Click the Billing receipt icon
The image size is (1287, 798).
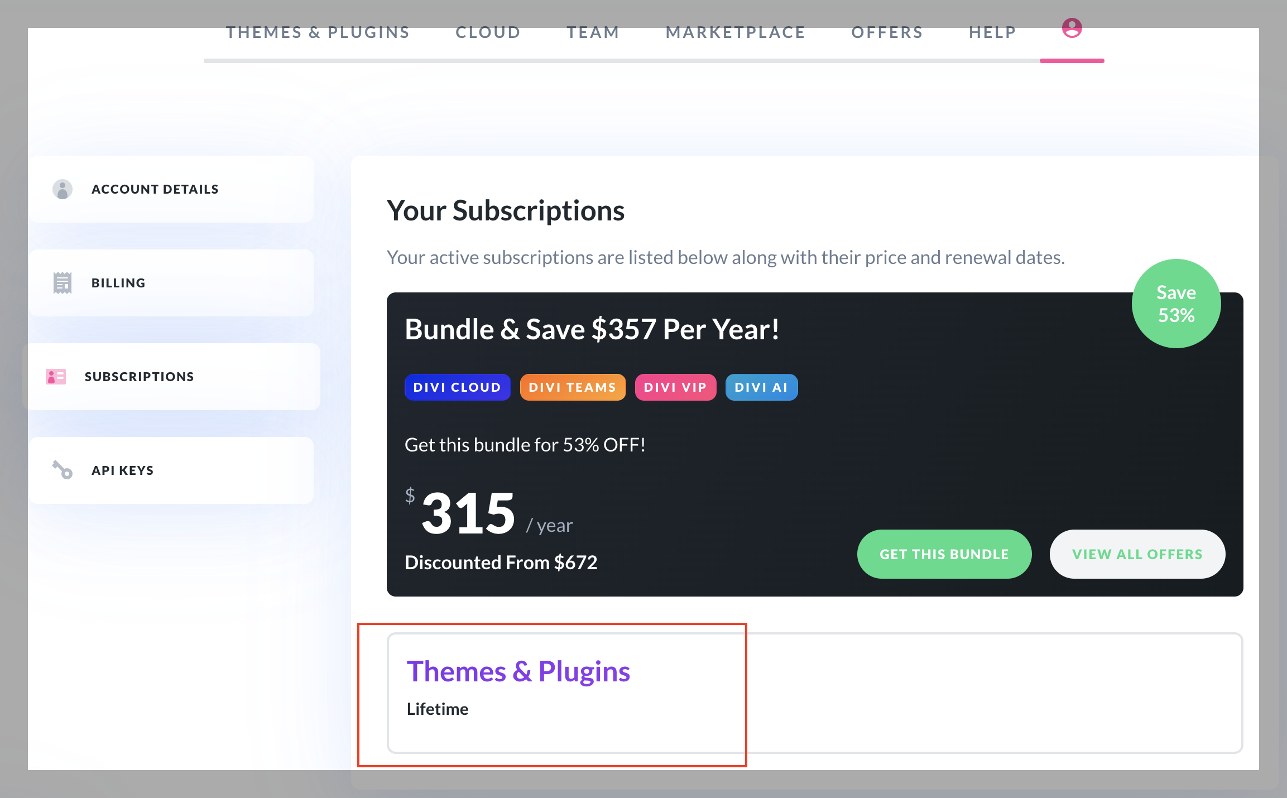[63, 283]
